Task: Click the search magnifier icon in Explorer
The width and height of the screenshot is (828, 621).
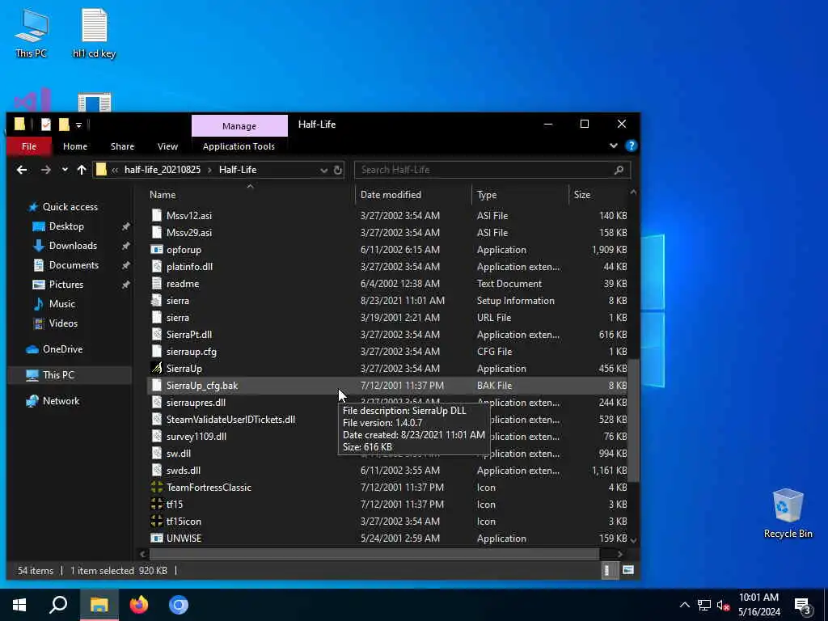Action: [x=619, y=170]
